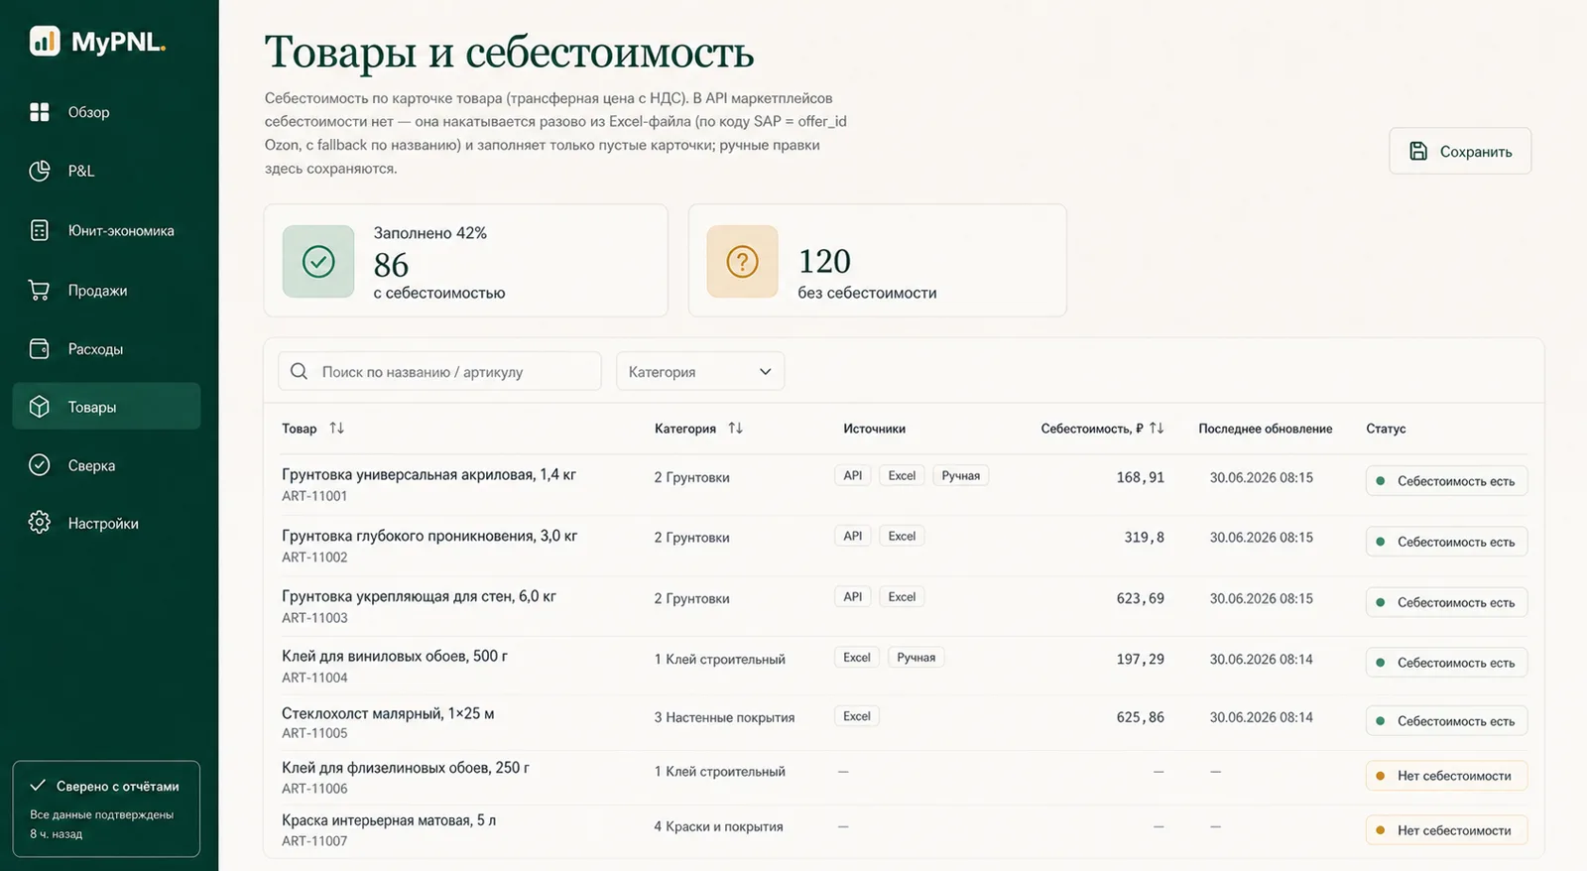Click category 4 Краски и покрытия
Image resolution: width=1587 pixels, height=871 pixels.
pos(718,826)
